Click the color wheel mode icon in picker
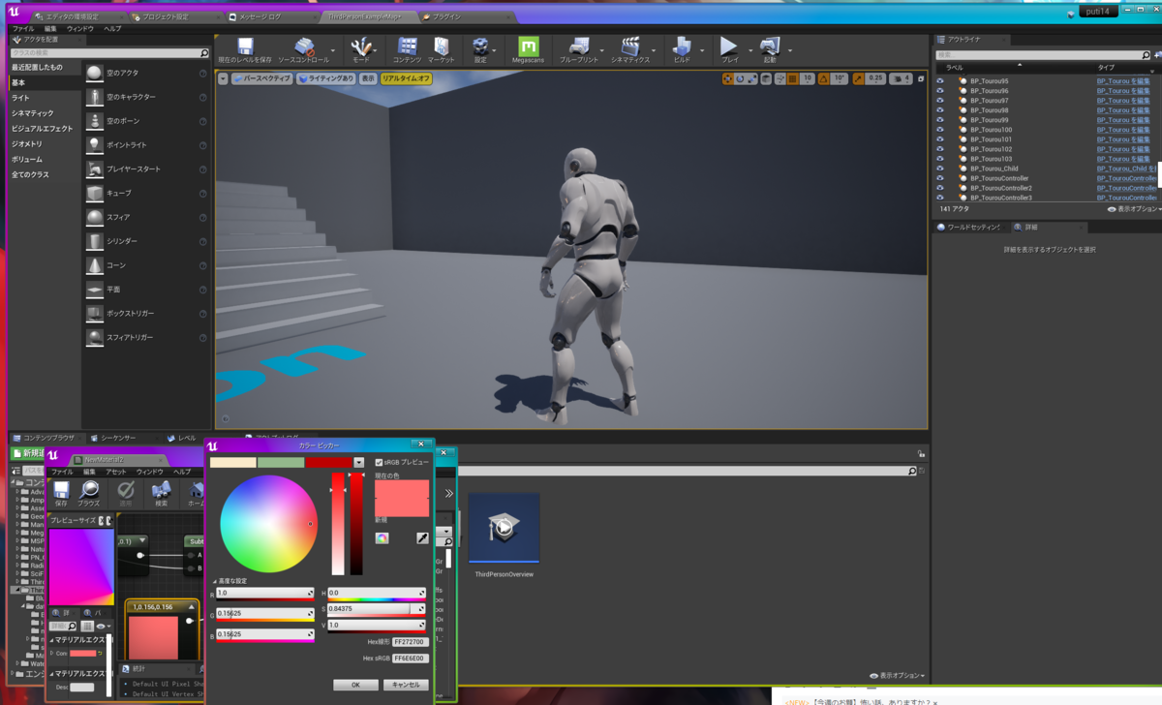This screenshot has width=1162, height=705. pyautogui.click(x=382, y=537)
